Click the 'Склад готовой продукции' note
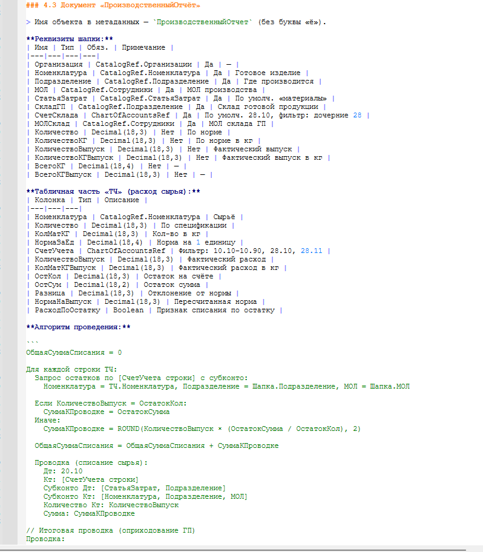 point(268,107)
